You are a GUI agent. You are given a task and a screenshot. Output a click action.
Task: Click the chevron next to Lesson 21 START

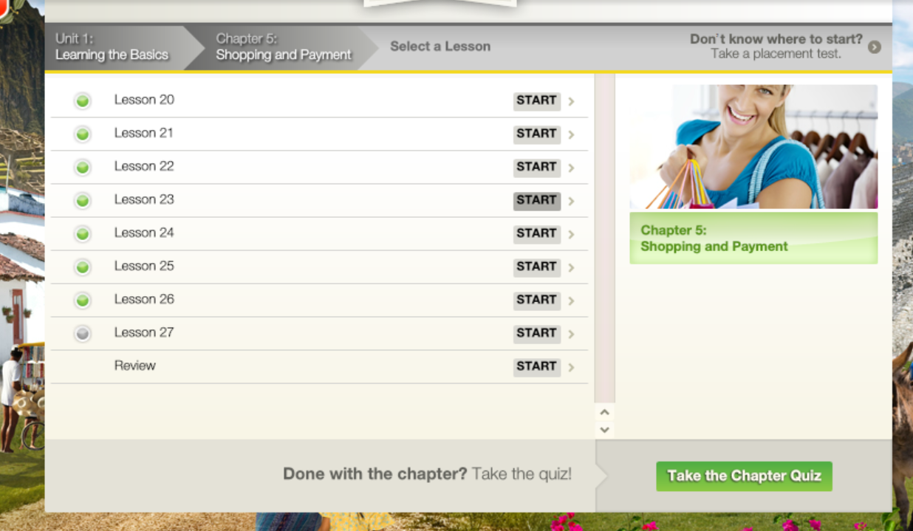572,134
